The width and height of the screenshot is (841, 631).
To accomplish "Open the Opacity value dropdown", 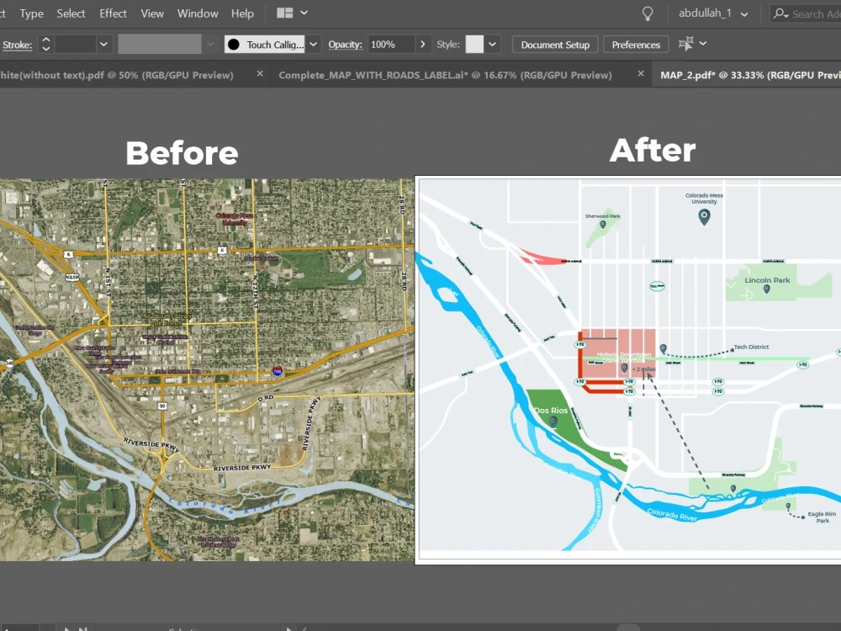I will click(423, 43).
